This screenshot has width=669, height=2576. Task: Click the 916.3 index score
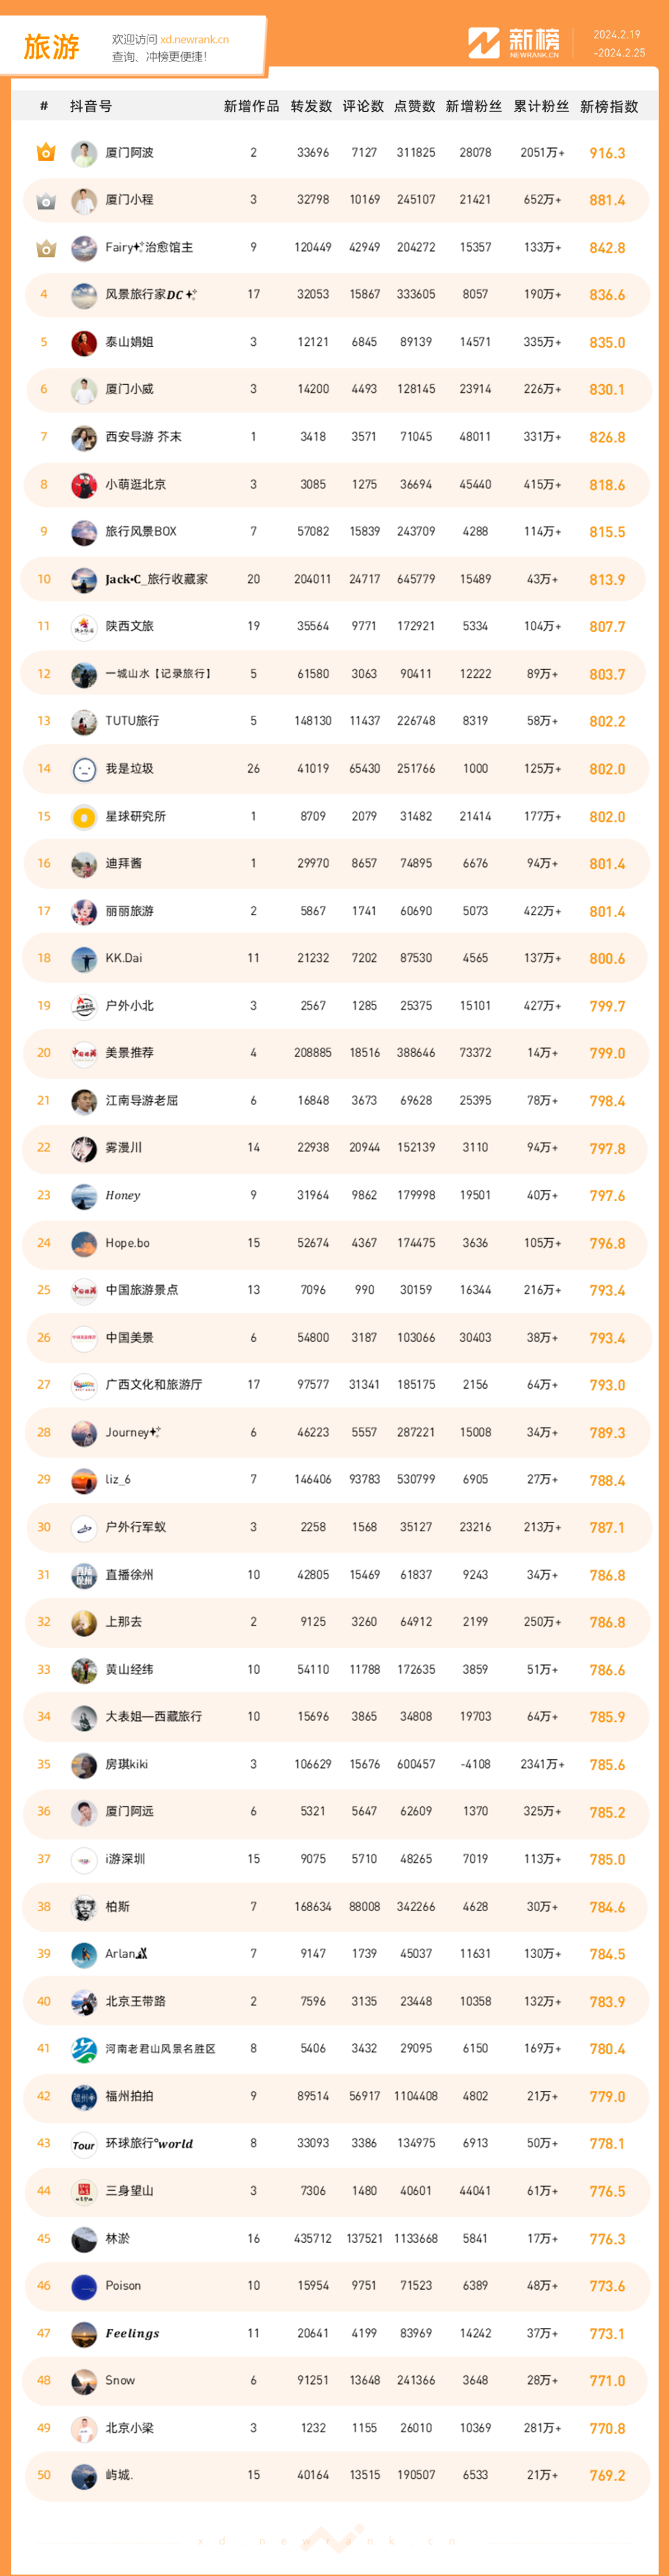(x=607, y=154)
